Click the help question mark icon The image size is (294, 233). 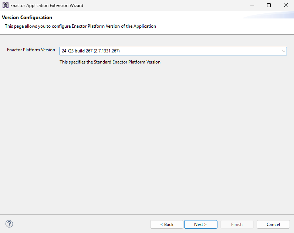pyautogui.click(x=9, y=224)
